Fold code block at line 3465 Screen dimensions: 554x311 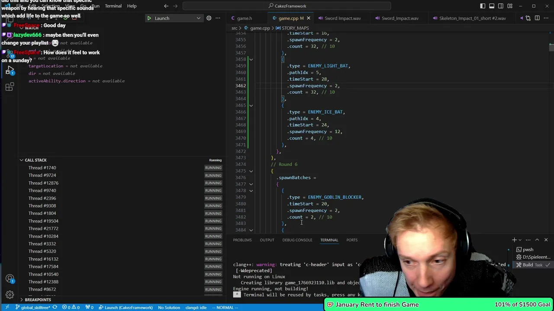tap(251, 105)
